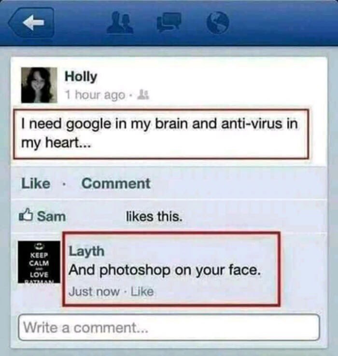Open Sam's profile from the likes

(x=51, y=216)
